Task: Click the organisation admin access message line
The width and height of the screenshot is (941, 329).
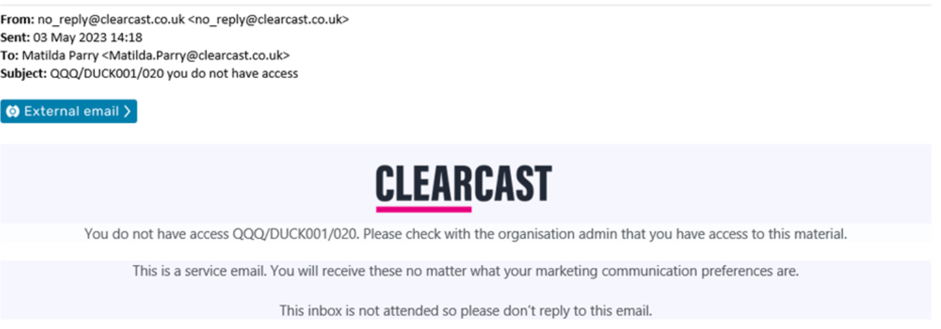Action: (466, 234)
